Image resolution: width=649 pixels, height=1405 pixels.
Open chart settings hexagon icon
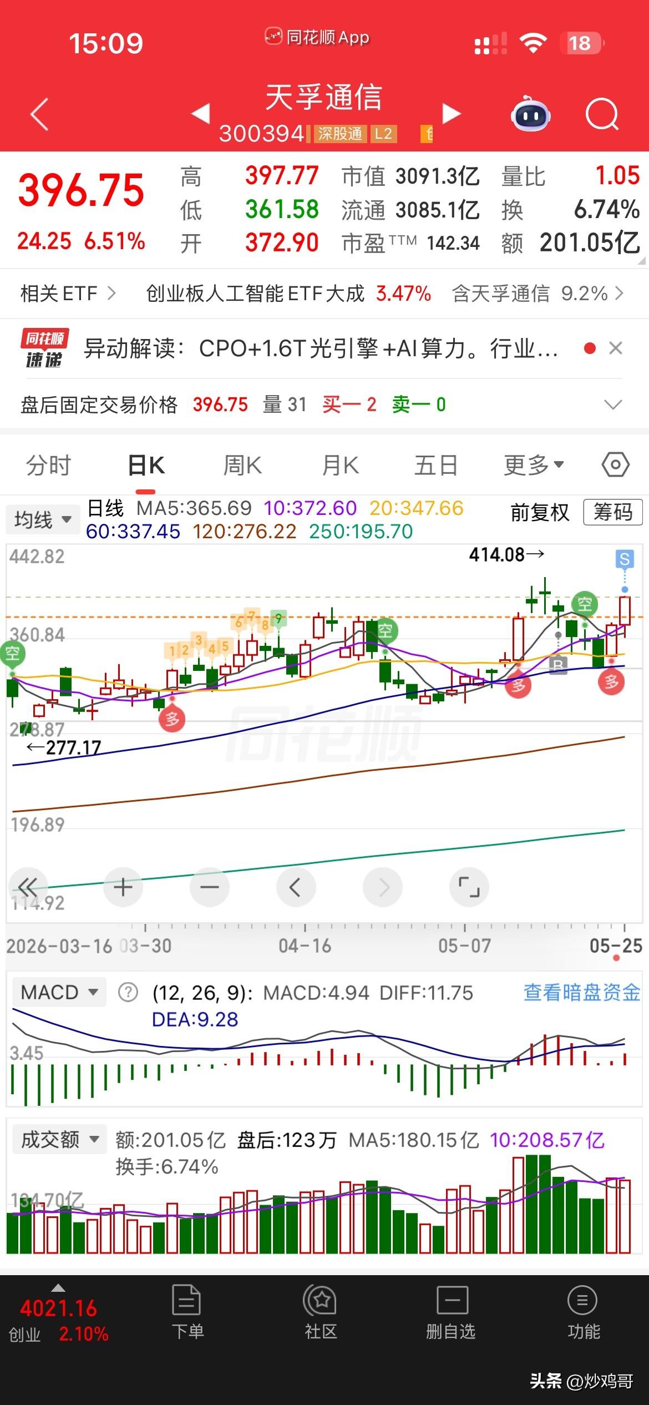point(616,464)
